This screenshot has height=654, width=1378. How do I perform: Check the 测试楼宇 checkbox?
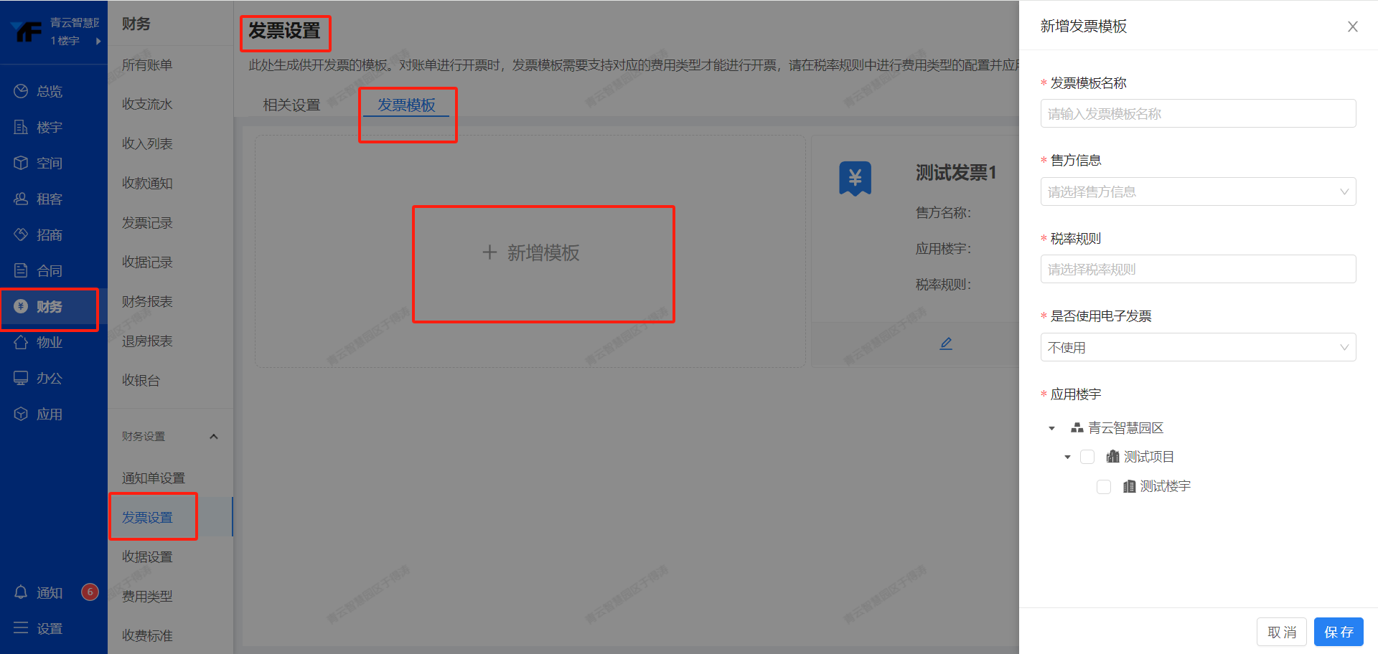pyautogui.click(x=1103, y=487)
